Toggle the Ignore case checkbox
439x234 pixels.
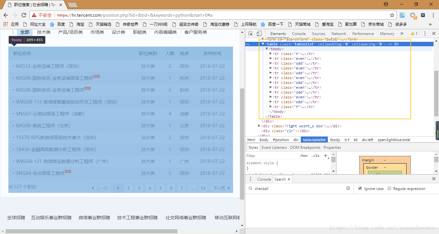360,188
